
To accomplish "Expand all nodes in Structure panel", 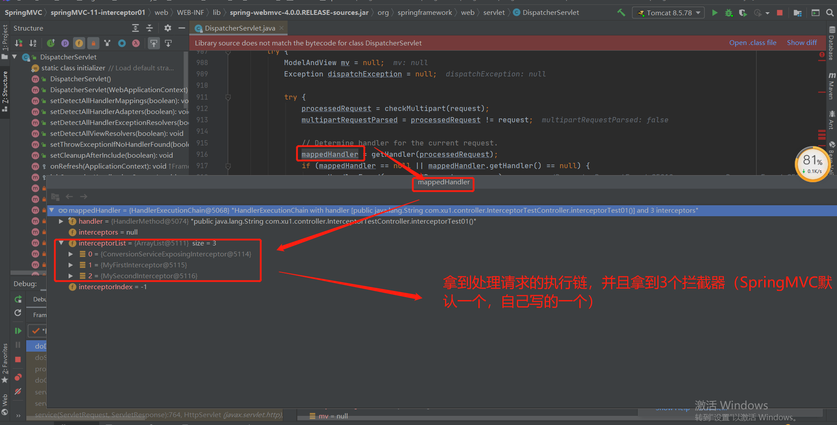I will [135, 28].
